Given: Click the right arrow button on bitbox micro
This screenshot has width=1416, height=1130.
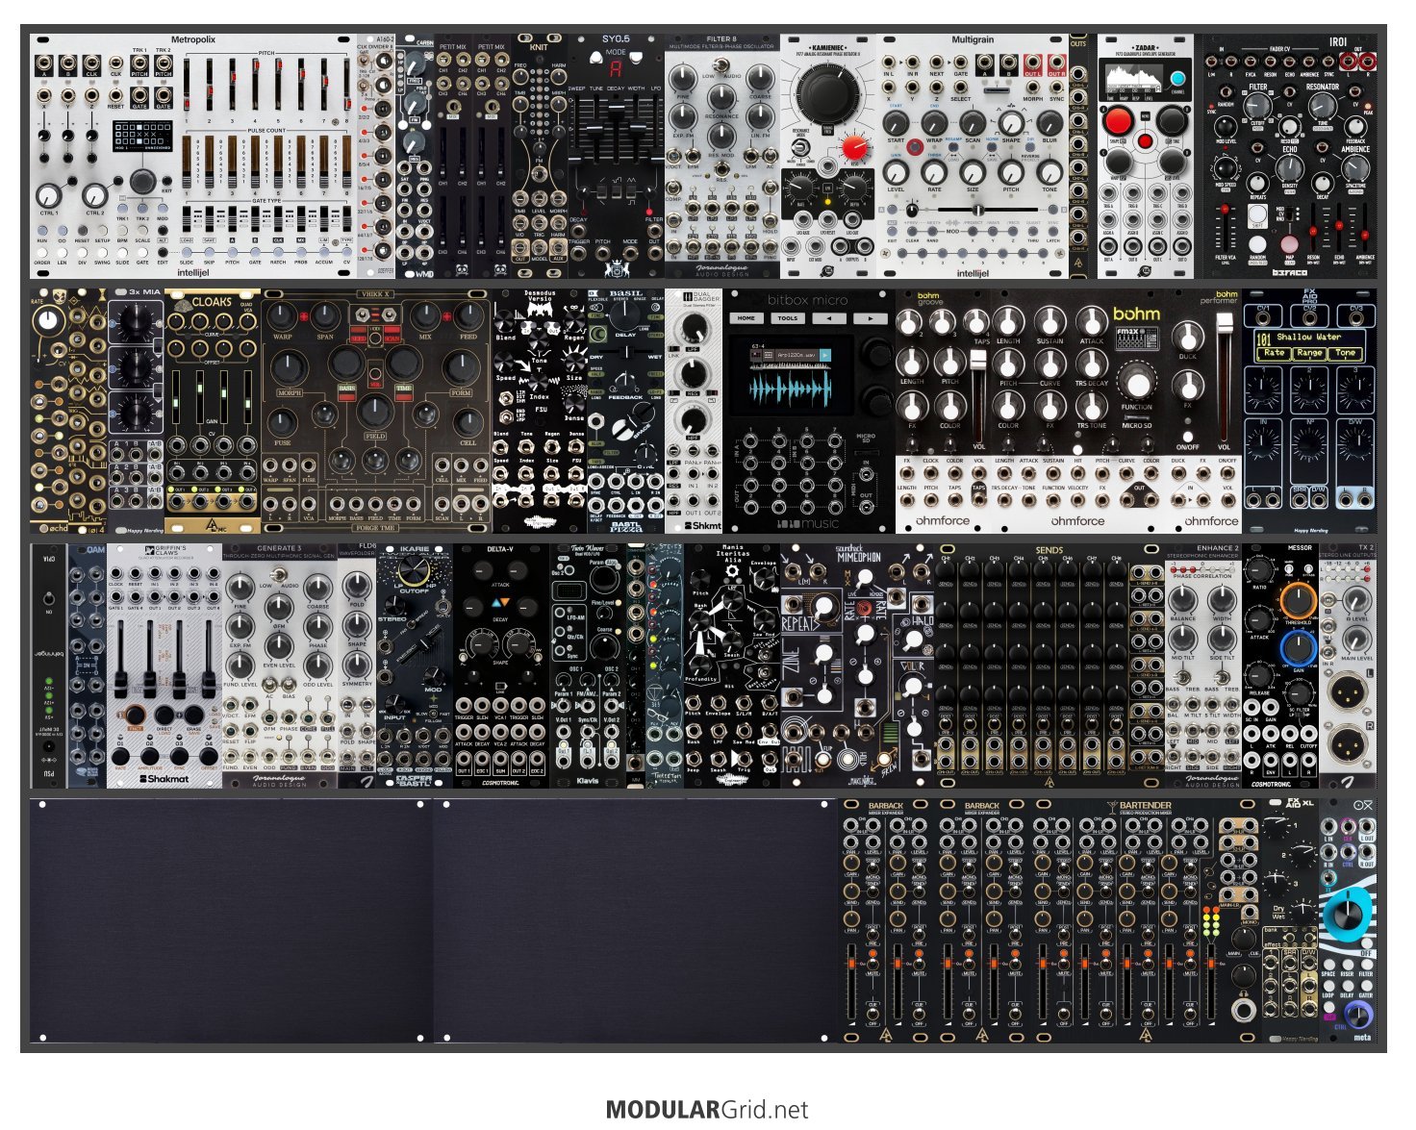Looking at the screenshot, I should point(870,318).
